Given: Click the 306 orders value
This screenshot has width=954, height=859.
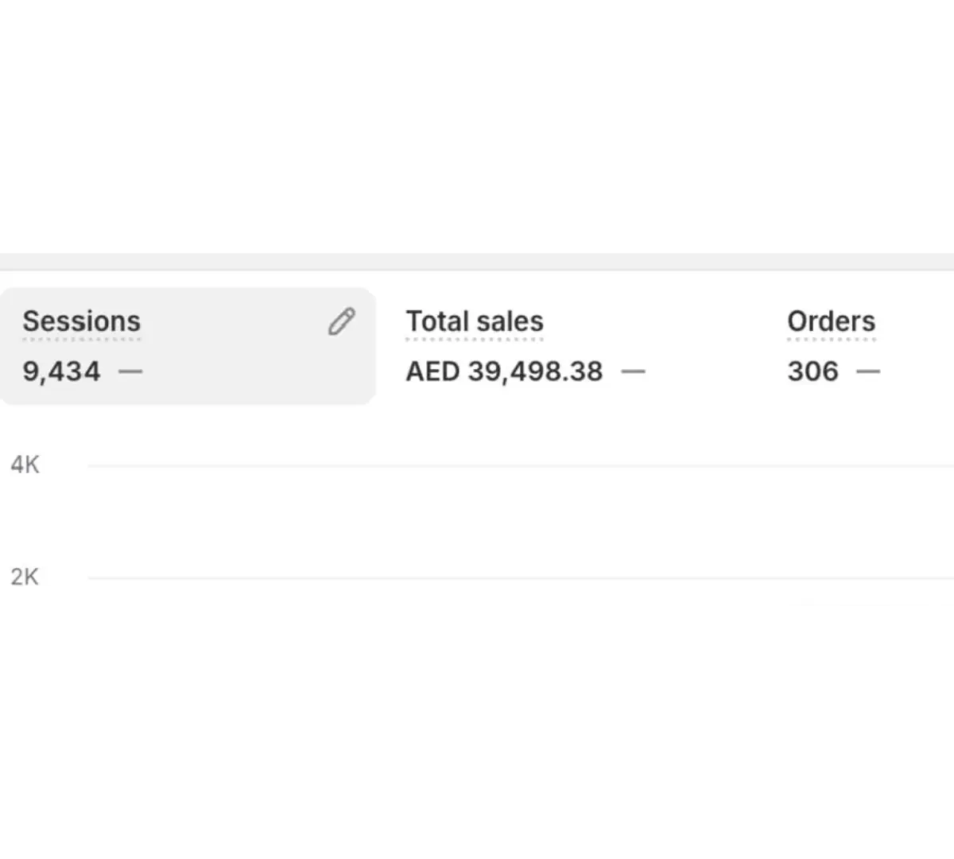Looking at the screenshot, I should (812, 371).
